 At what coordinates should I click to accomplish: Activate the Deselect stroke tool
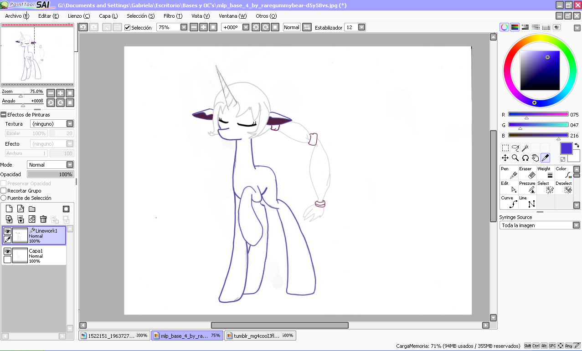tap(563, 187)
